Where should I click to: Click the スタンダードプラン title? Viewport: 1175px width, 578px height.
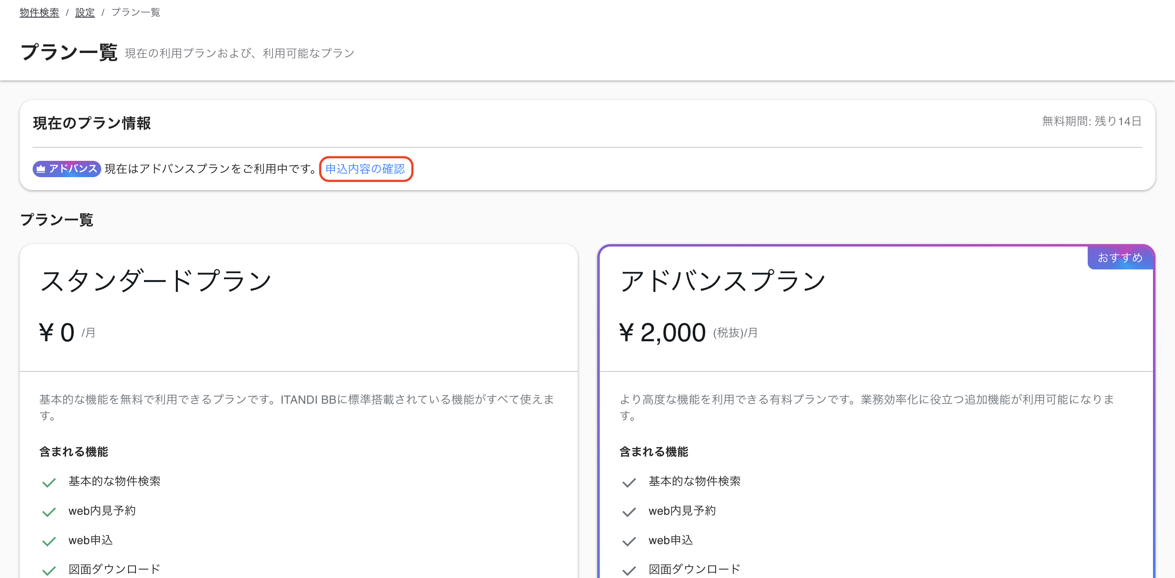click(x=156, y=280)
